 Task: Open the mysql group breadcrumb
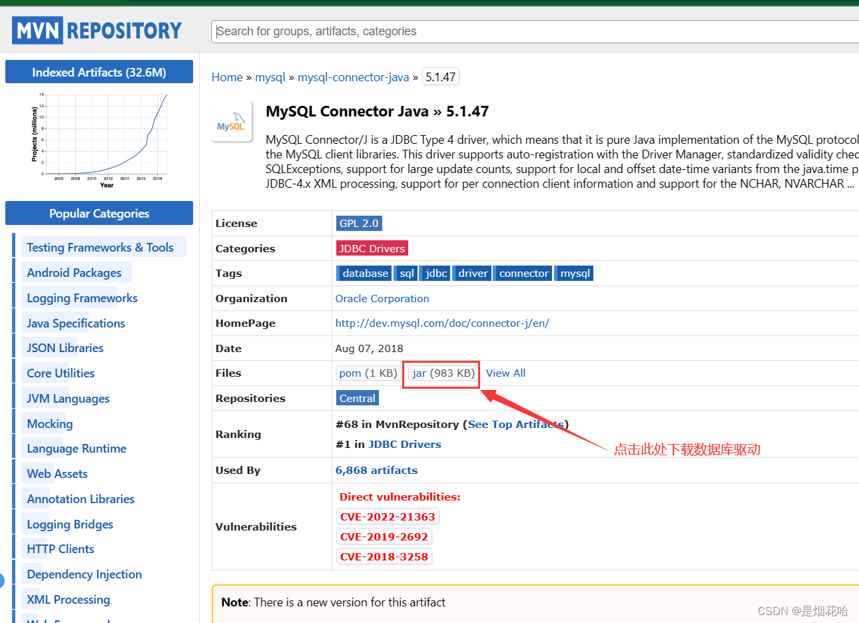pyautogui.click(x=270, y=77)
